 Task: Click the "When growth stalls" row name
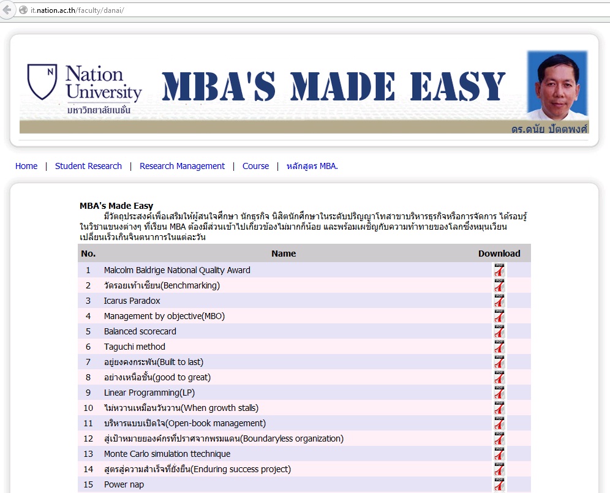[181, 408]
